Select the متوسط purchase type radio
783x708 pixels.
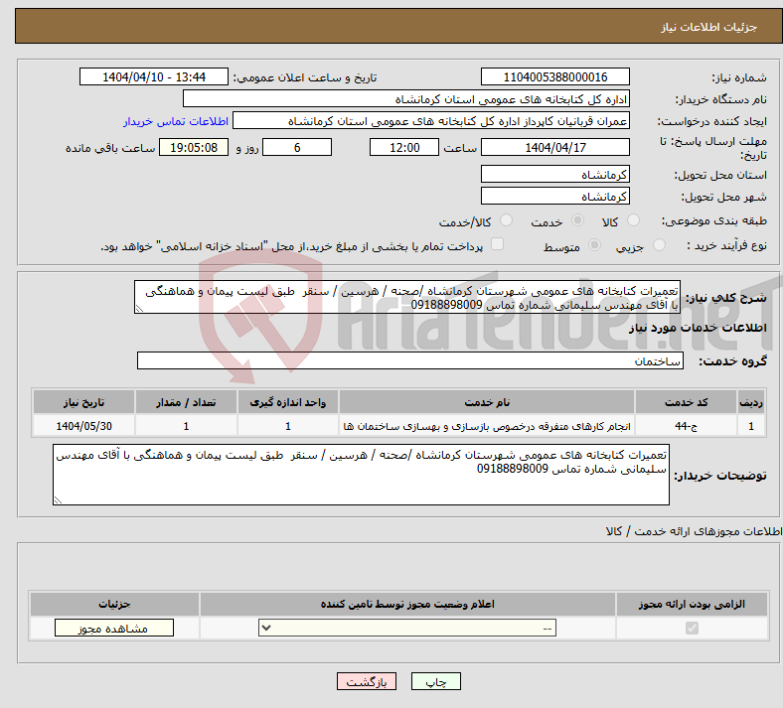(x=595, y=245)
